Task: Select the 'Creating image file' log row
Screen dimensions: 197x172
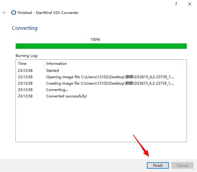Action: 110,83
